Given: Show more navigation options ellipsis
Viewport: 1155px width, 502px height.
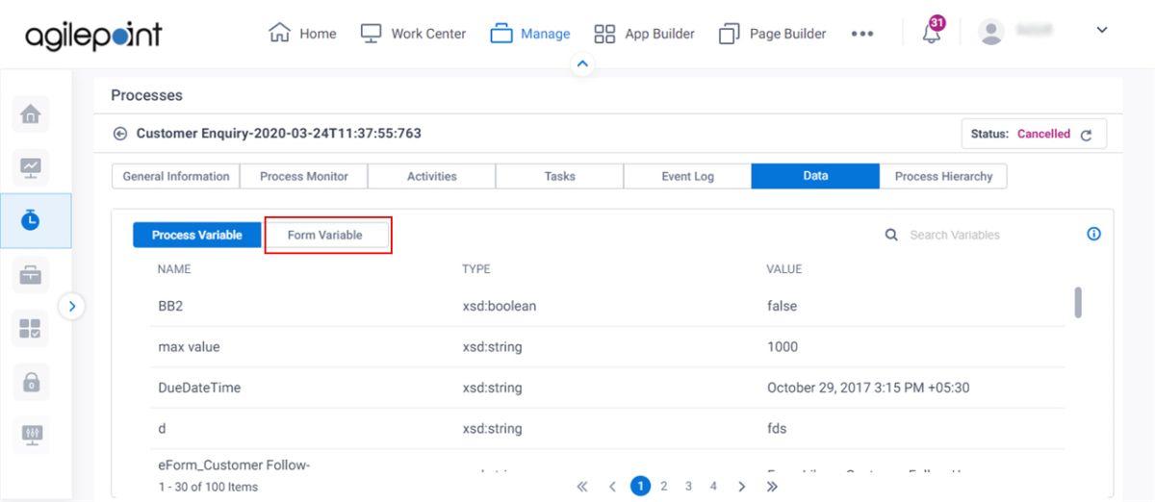Looking at the screenshot, I should tap(862, 34).
